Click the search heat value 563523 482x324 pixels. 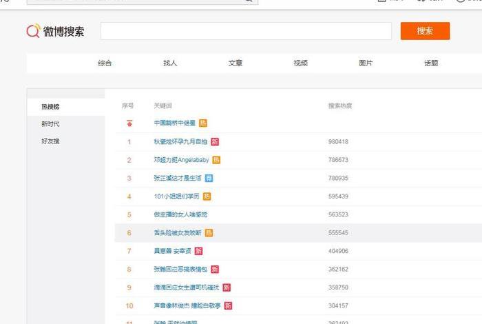pyautogui.click(x=338, y=215)
